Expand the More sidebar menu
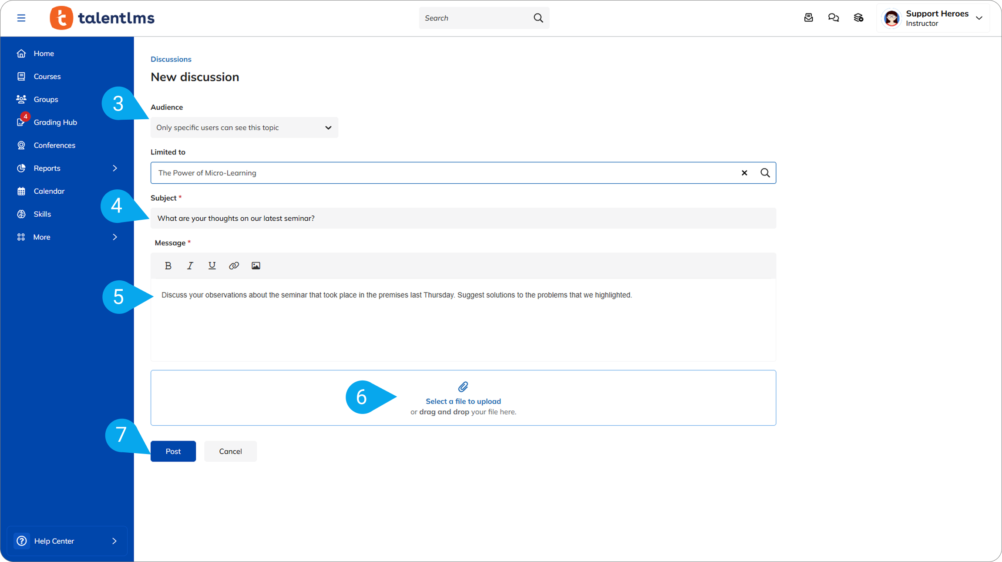The image size is (1002, 562). pos(114,237)
